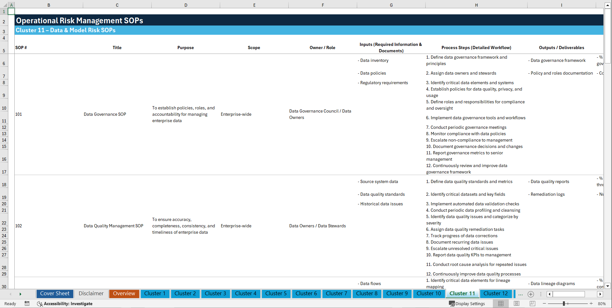Open the Accessibility Investigate checker
This screenshot has height=308, width=612.
tap(65, 304)
